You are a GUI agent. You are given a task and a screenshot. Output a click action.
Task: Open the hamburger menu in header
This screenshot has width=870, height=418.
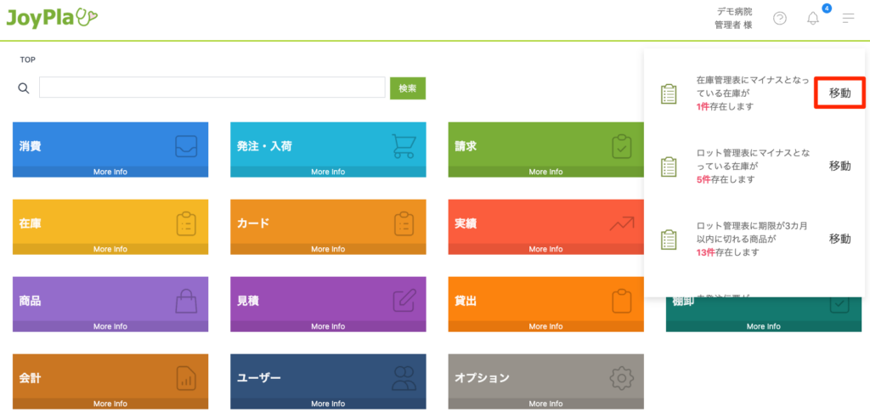pyautogui.click(x=848, y=19)
